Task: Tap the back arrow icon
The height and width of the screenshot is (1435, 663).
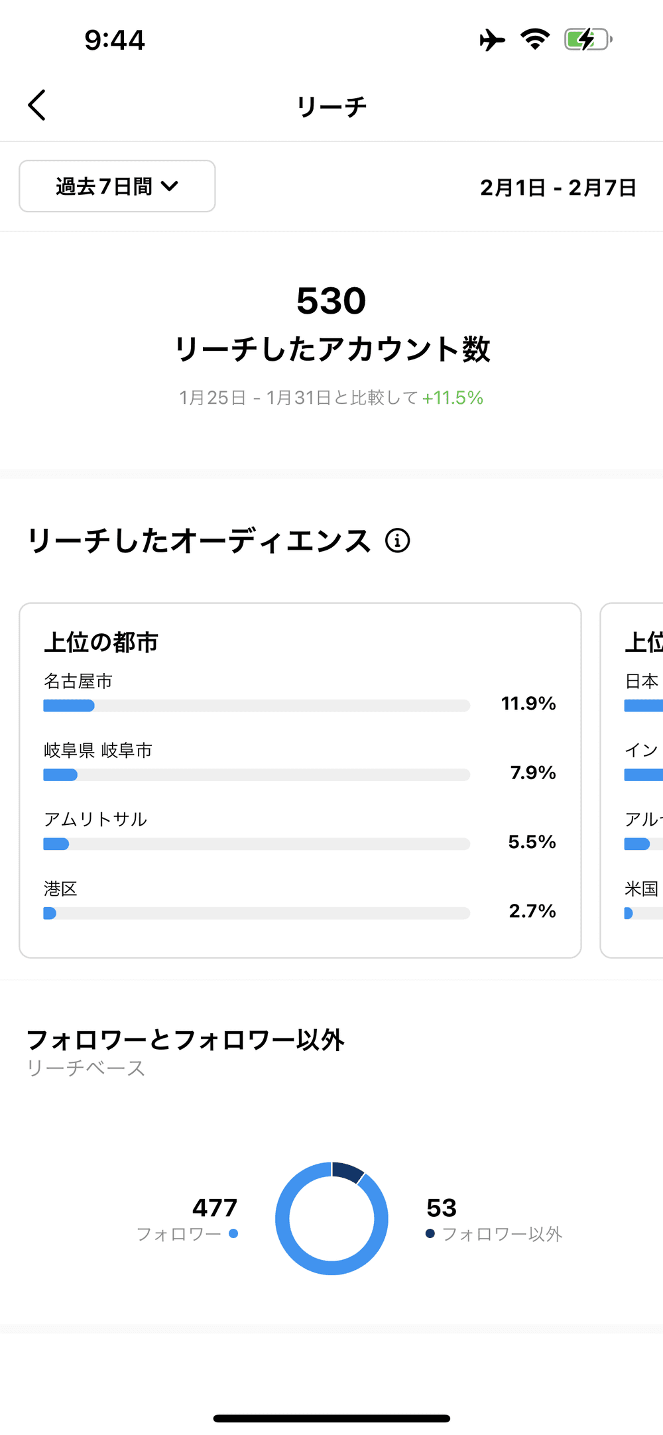Action: coord(37,105)
